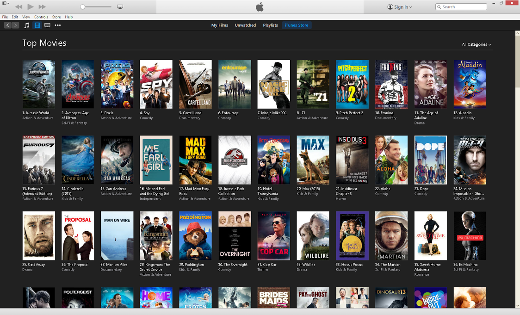The height and width of the screenshot is (315, 520).
Task: Open the Entourage movie poster
Action: (x=235, y=84)
